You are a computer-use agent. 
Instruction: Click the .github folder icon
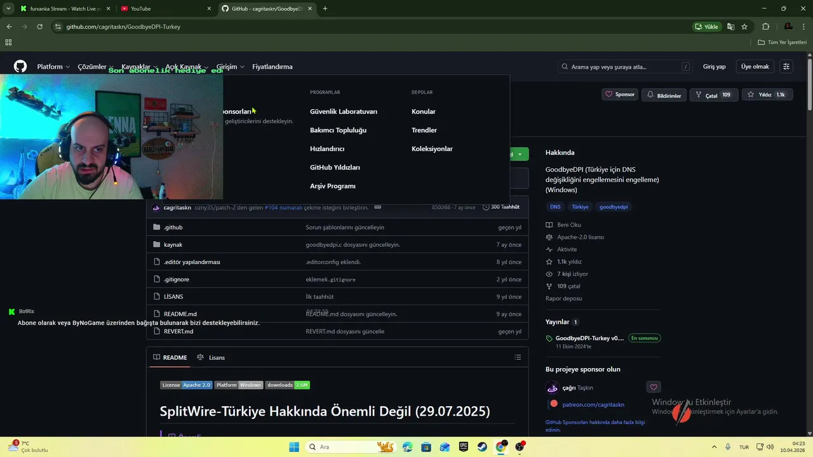pos(157,227)
